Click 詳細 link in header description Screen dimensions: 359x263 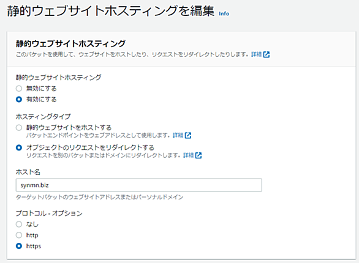[257, 54]
